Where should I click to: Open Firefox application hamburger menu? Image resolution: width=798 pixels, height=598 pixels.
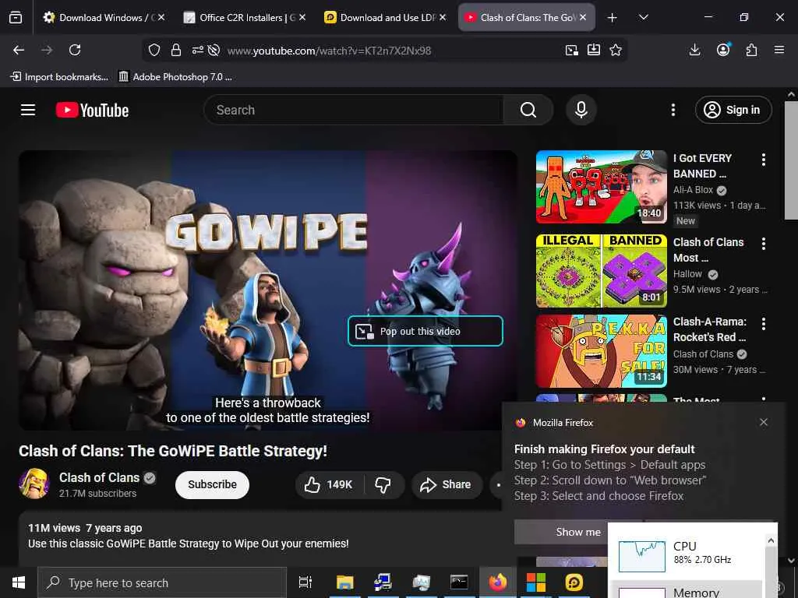click(x=779, y=50)
